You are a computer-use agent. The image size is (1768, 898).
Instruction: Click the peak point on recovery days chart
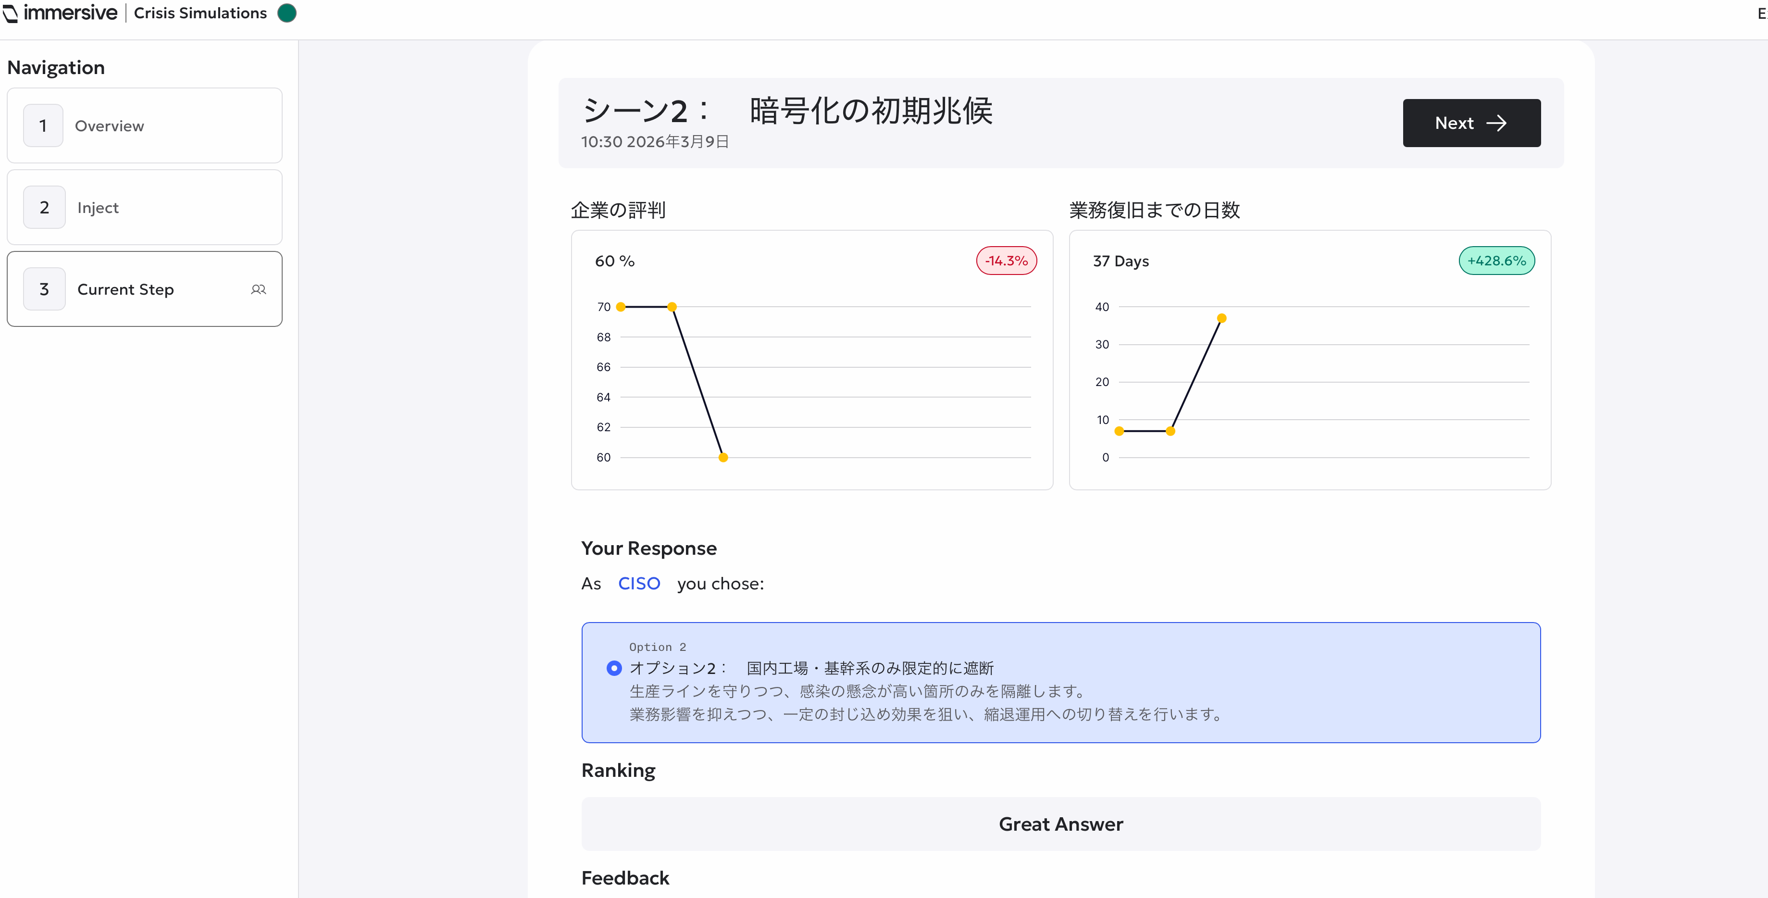1221,318
